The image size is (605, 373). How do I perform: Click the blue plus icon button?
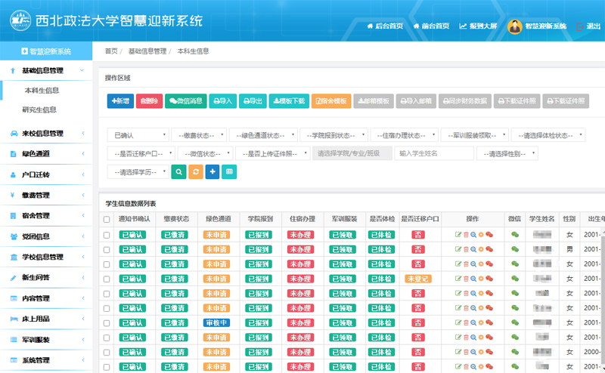(x=213, y=172)
